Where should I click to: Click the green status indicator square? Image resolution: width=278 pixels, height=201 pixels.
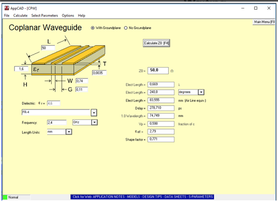tap(5, 197)
